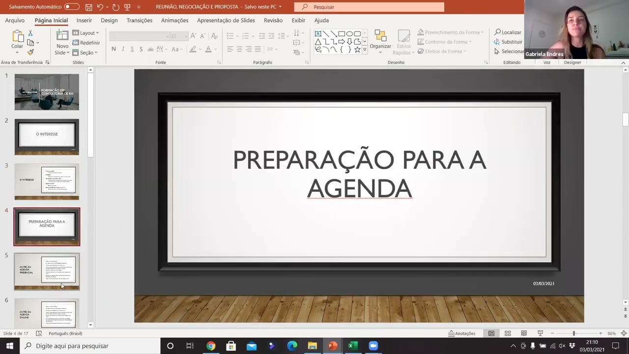
Task: Open Preenchimento da Forma dropdown
Action: coord(451,32)
